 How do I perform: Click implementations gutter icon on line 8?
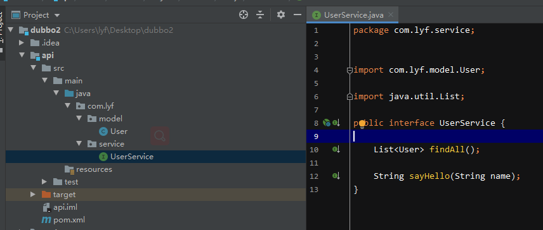click(336, 123)
